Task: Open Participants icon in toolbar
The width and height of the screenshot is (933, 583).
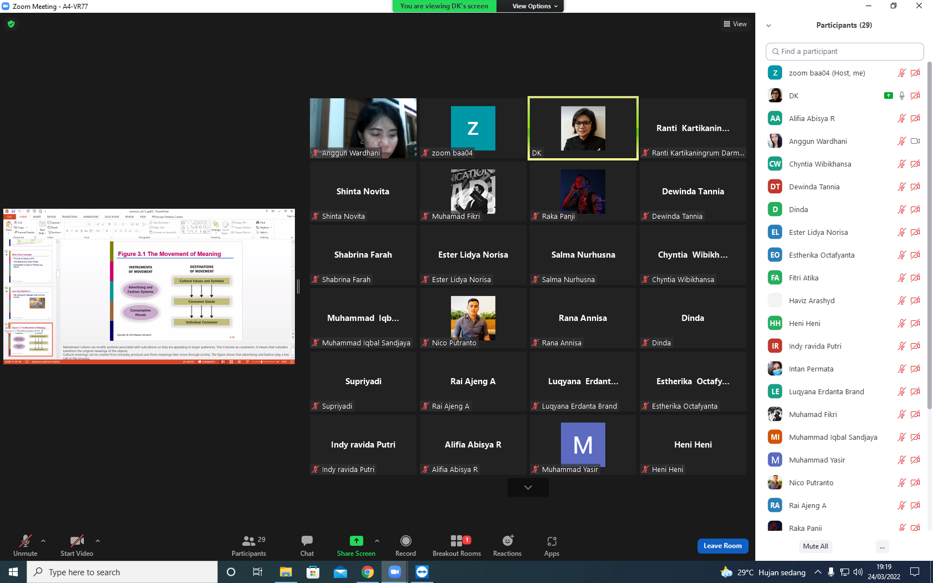Action: point(249,541)
